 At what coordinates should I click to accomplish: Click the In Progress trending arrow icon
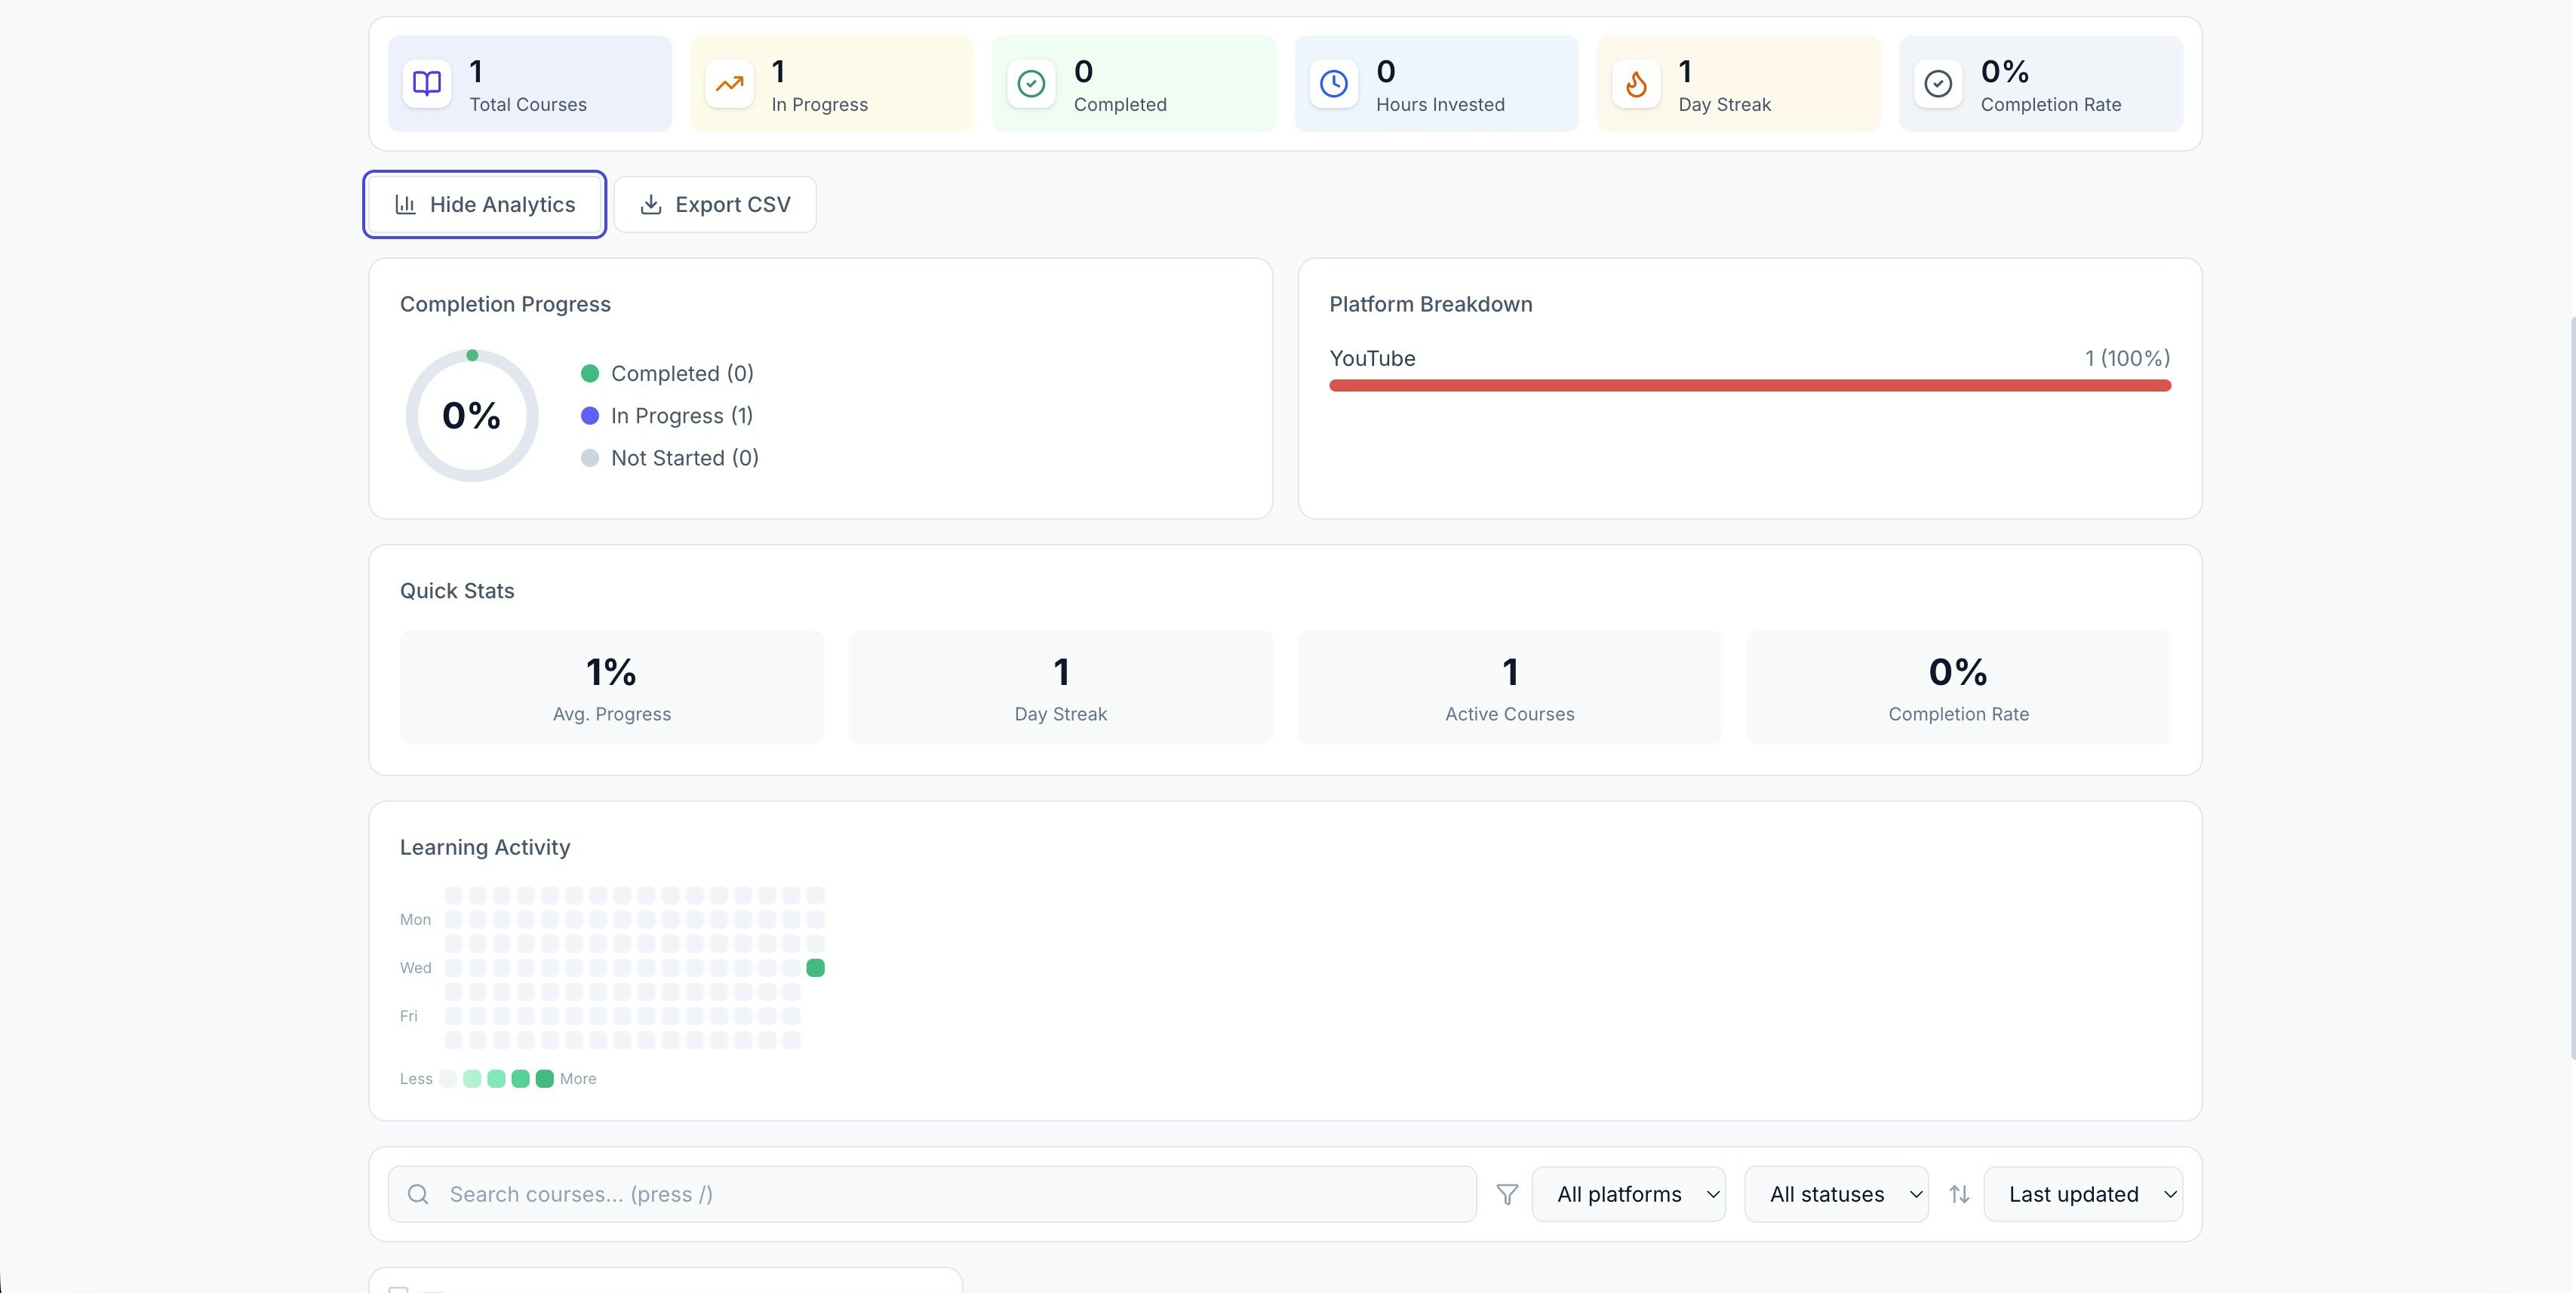729,84
